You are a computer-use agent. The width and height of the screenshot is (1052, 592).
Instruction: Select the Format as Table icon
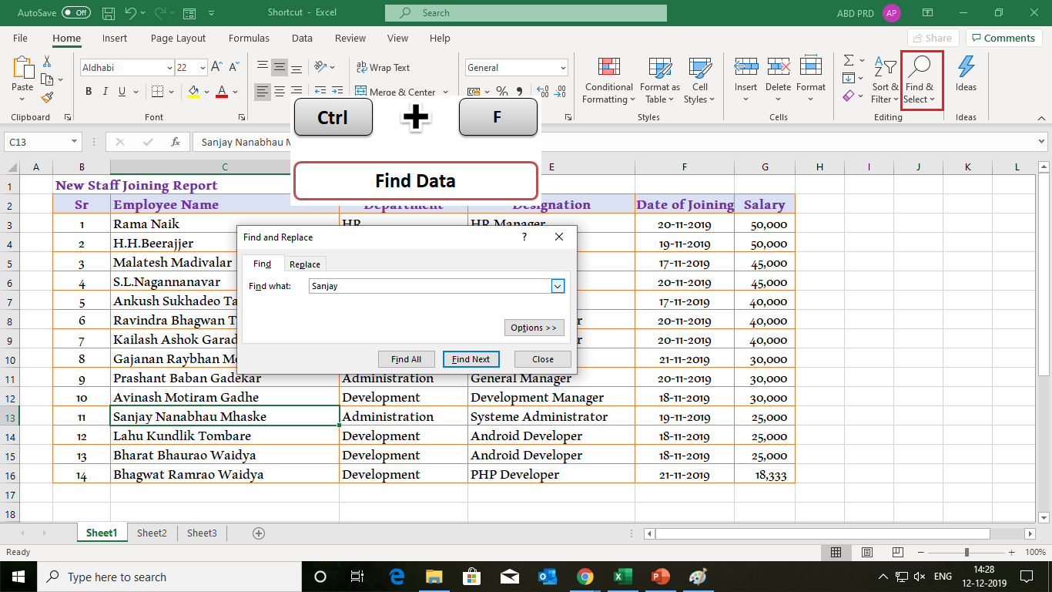click(x=659, y=80)
